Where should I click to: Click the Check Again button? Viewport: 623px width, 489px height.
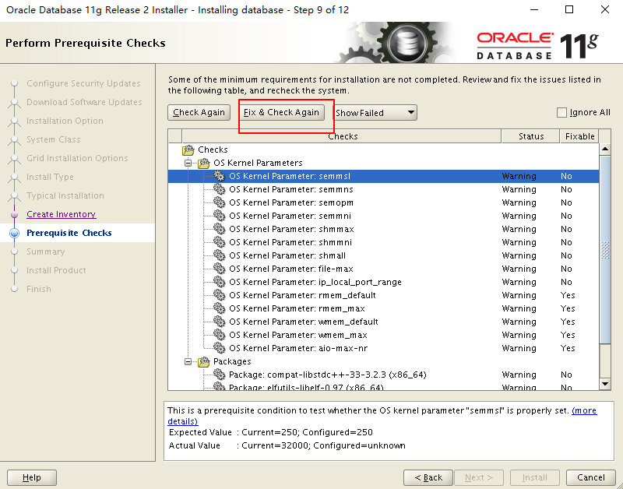[x=199, y=112]
